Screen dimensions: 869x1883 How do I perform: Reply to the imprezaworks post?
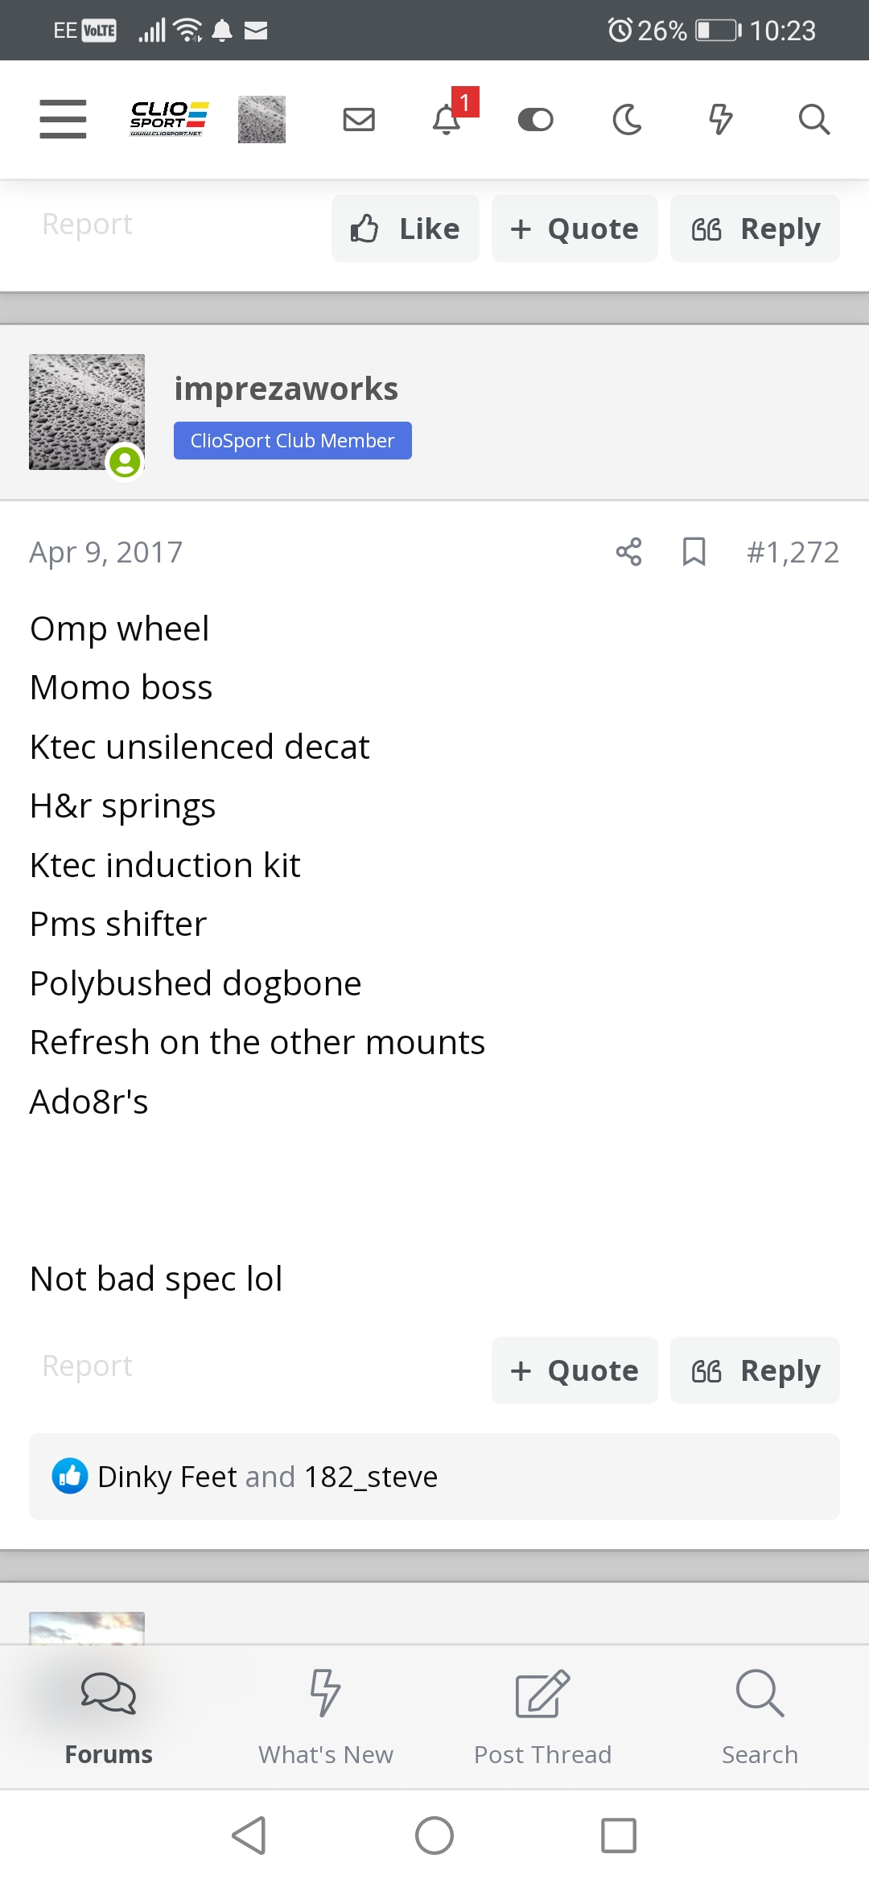coord(755,1370)
